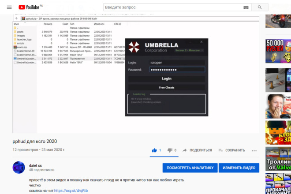Open the Server 2 - Moscow dropdown

189,50
